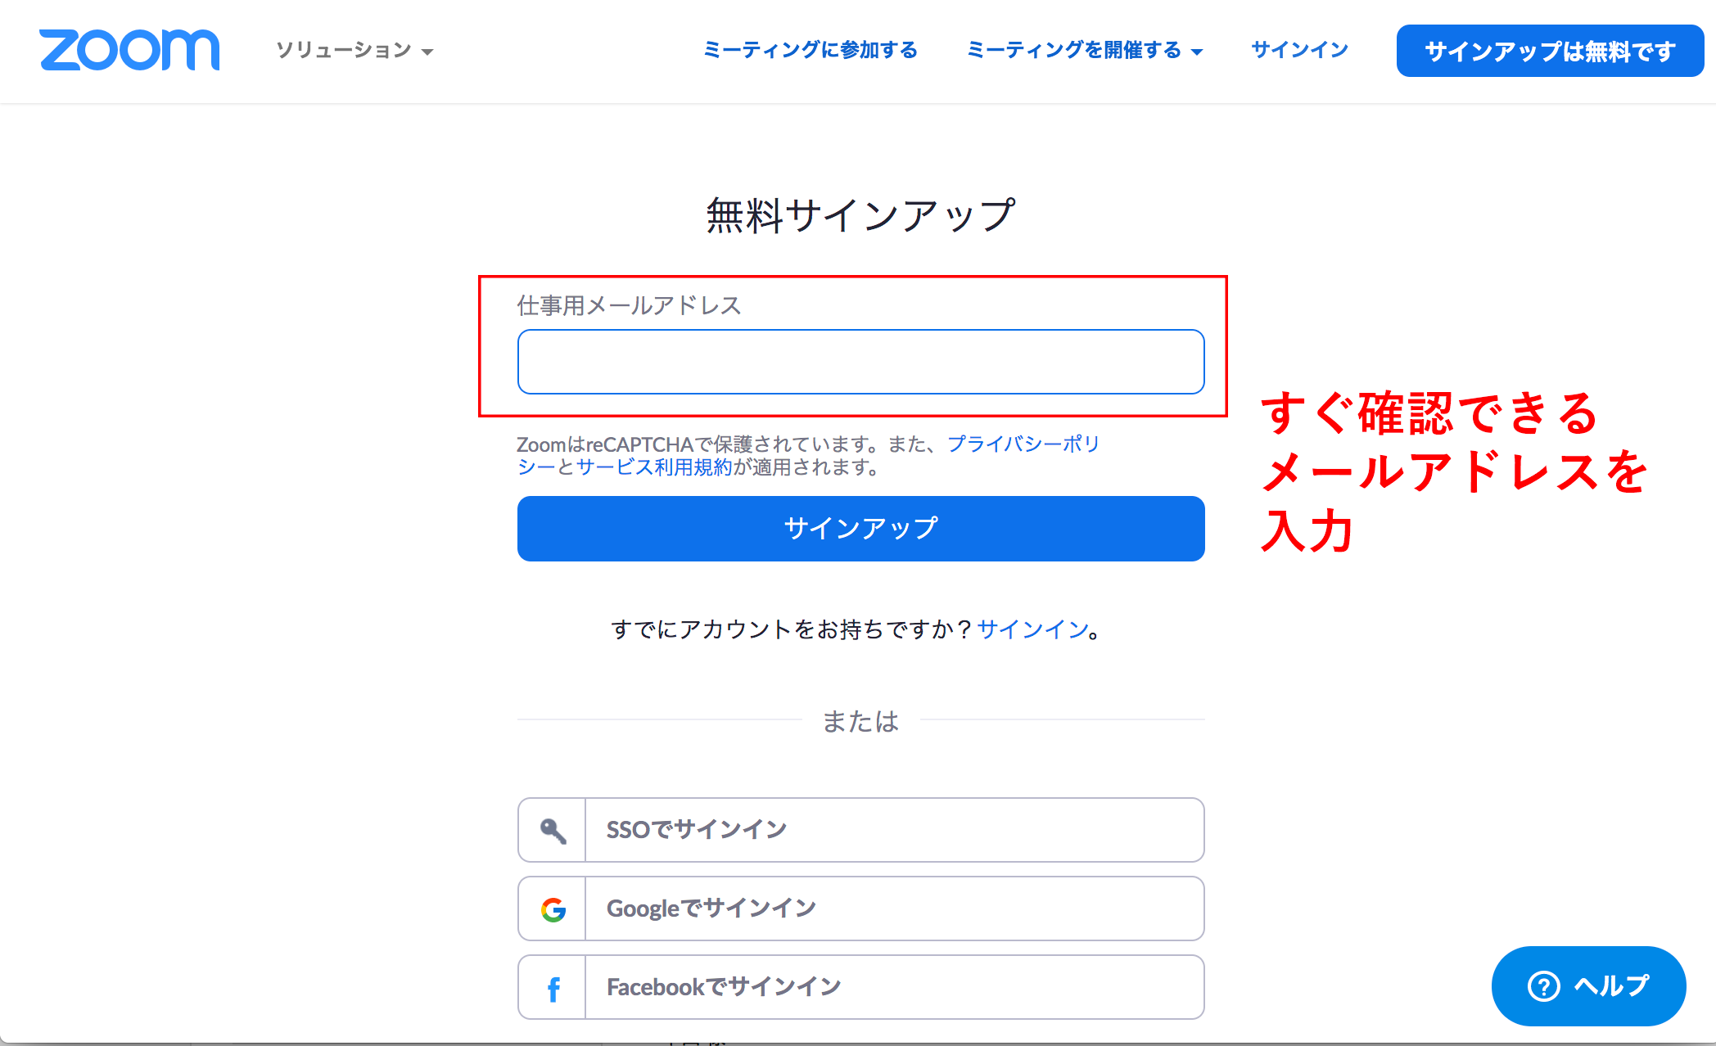Choose Facebookでサインイン option

[860, 987]
